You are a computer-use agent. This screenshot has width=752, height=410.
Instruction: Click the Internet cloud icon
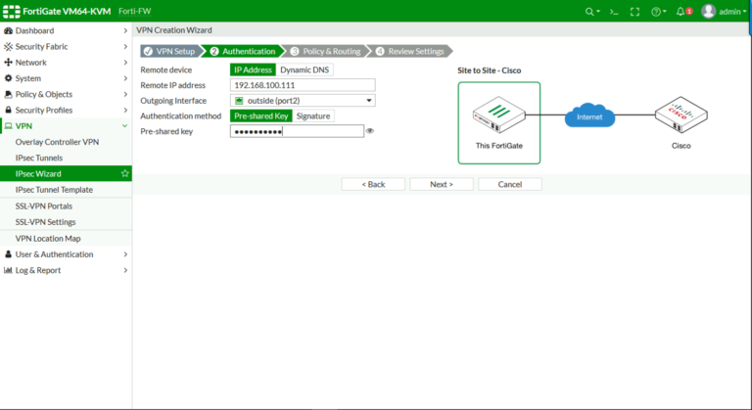589,115
